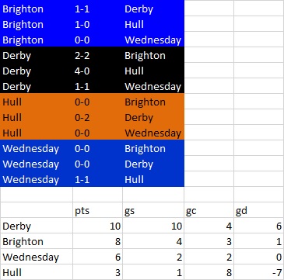Select the Brighton 1-1 score cell
The height and width of the screenshot is (280, 284).
tap(97, 9)
